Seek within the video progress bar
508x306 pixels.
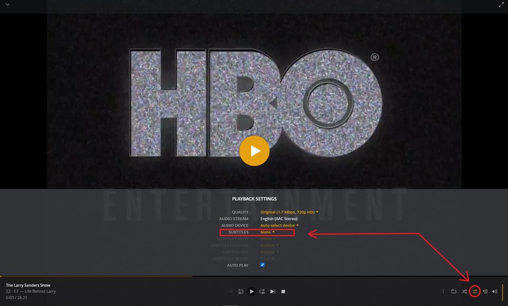254,276
